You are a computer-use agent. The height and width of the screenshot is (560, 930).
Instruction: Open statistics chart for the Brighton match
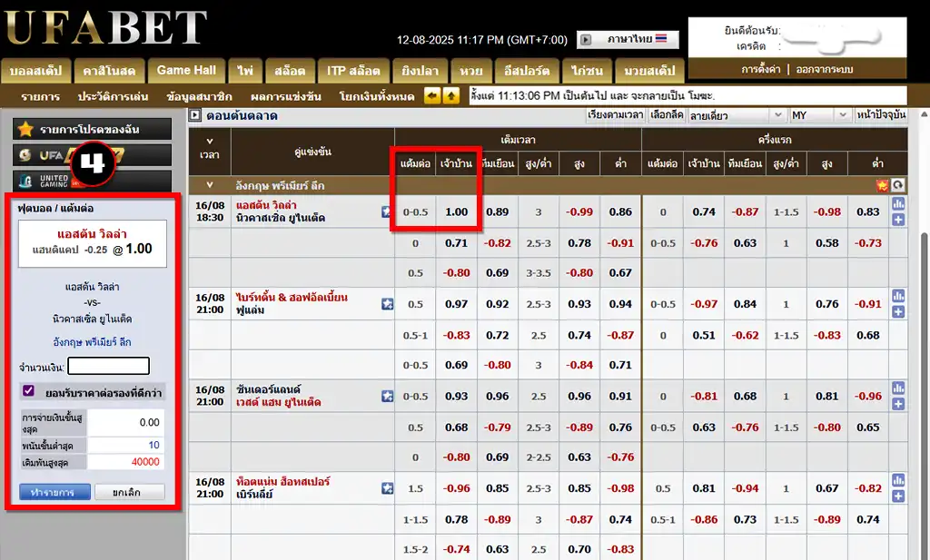coord(898,296)
